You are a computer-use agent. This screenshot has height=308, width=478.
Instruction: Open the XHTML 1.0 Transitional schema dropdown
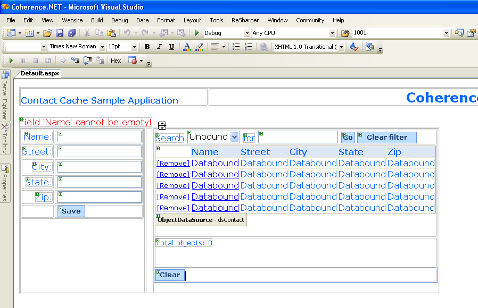[341, 47]
